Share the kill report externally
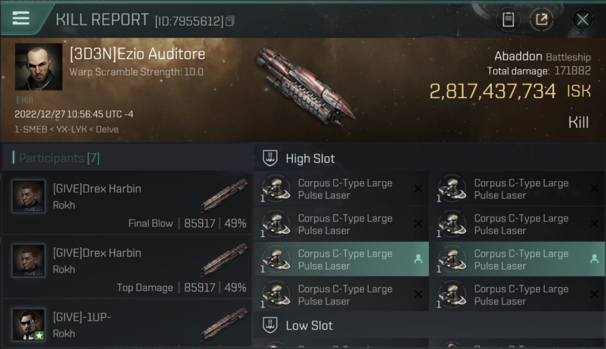 point(541,20)
